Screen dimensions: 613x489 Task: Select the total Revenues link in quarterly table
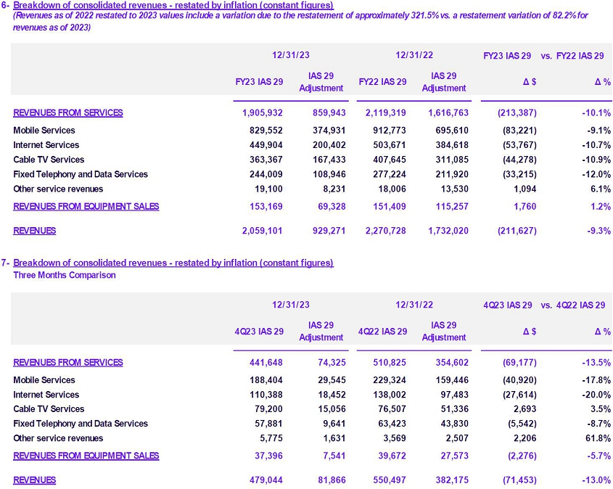[x=34, y=480]
